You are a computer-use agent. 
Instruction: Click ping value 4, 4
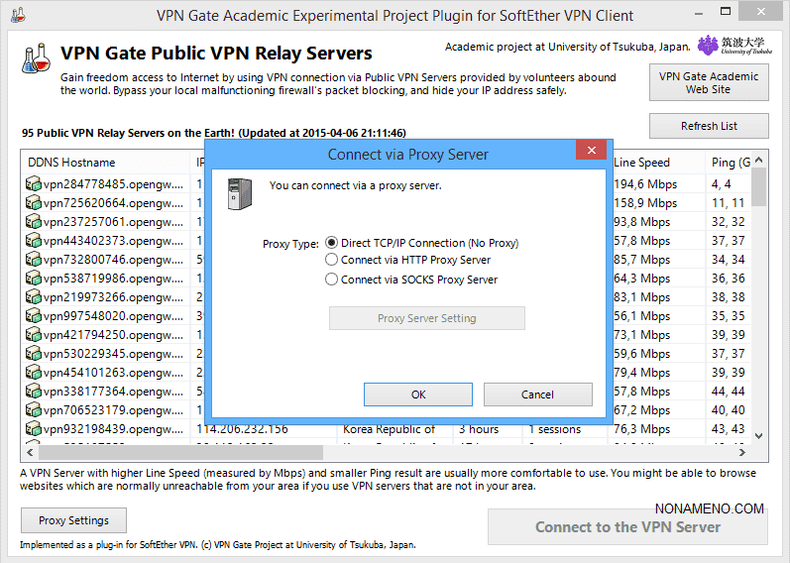coord(722,184)
